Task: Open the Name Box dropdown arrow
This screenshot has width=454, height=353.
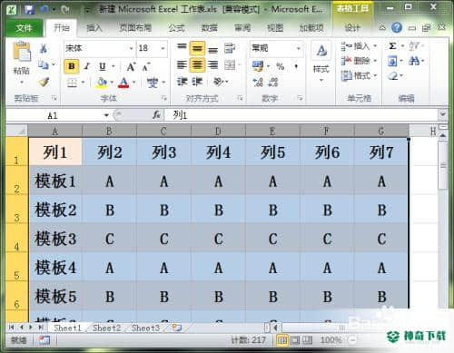Action: (106, 115)
